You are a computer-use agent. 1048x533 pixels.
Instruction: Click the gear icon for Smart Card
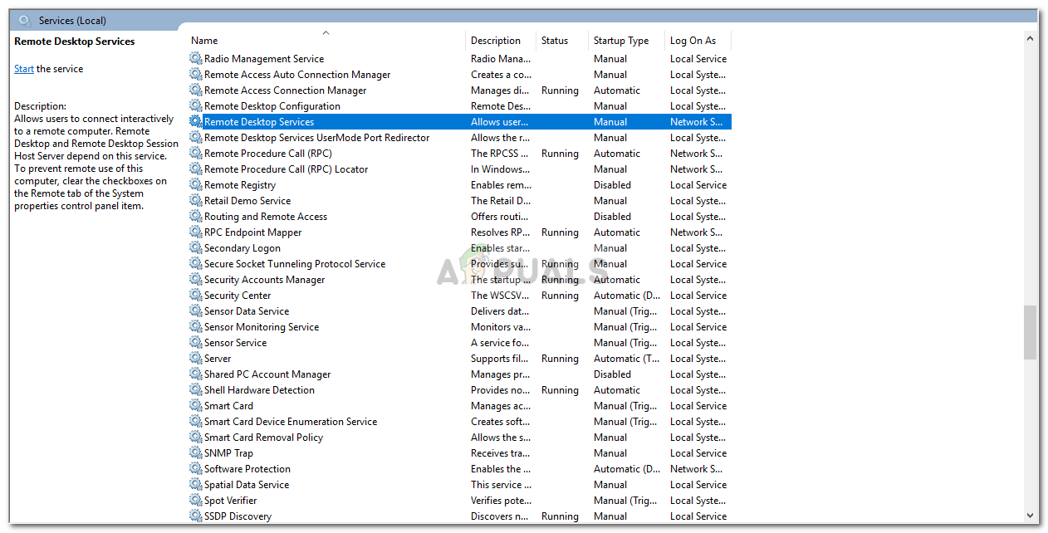195,406
